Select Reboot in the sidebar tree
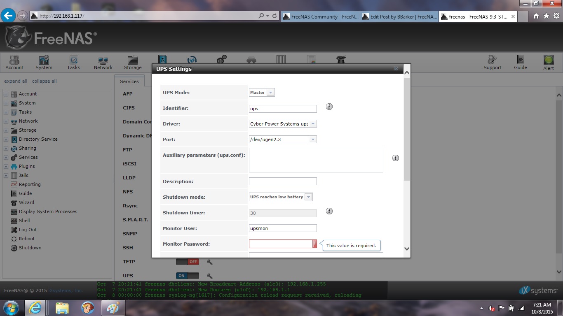 coord(27,239)
